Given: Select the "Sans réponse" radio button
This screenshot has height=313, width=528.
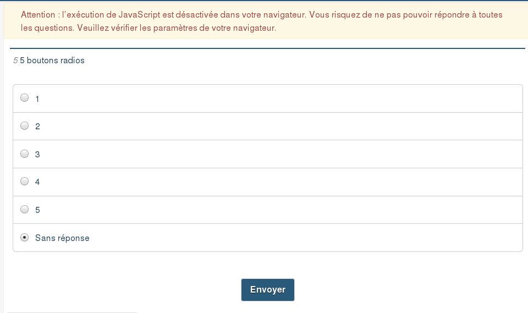Looking at the screenshot, I should point(24,238).
